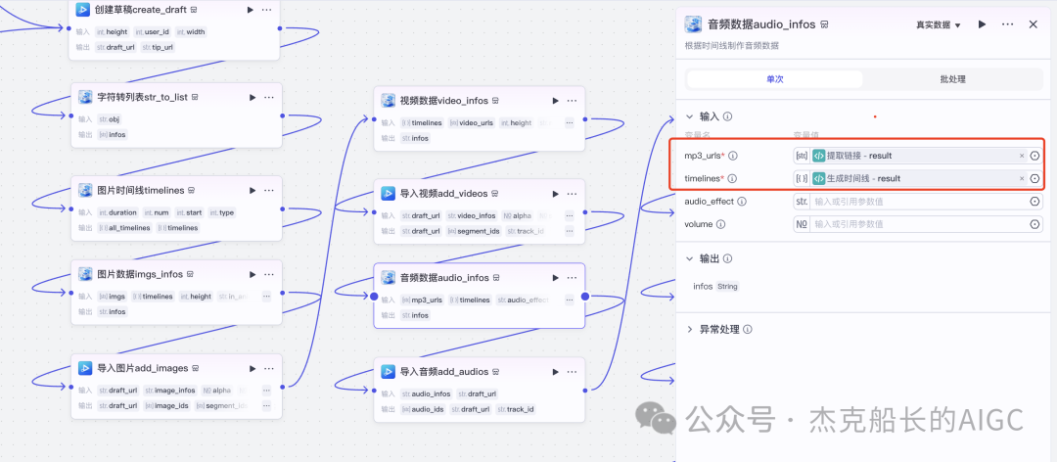
Task: Run the 图片数据imgs_infos node
Action: (x=253, y=274)
